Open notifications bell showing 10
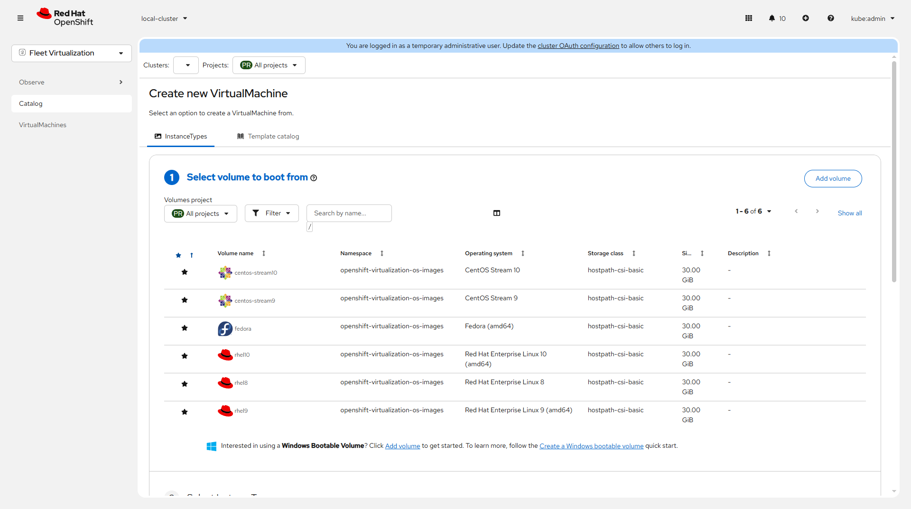Image resolution: width=911 pixels, height=509 pixels. pos(777,19)
